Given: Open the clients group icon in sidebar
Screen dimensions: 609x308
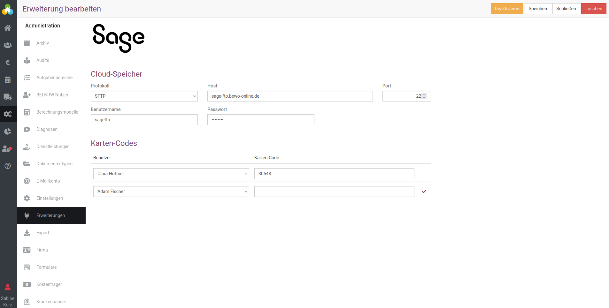Looking at the screenshot, I should point(8,45).
